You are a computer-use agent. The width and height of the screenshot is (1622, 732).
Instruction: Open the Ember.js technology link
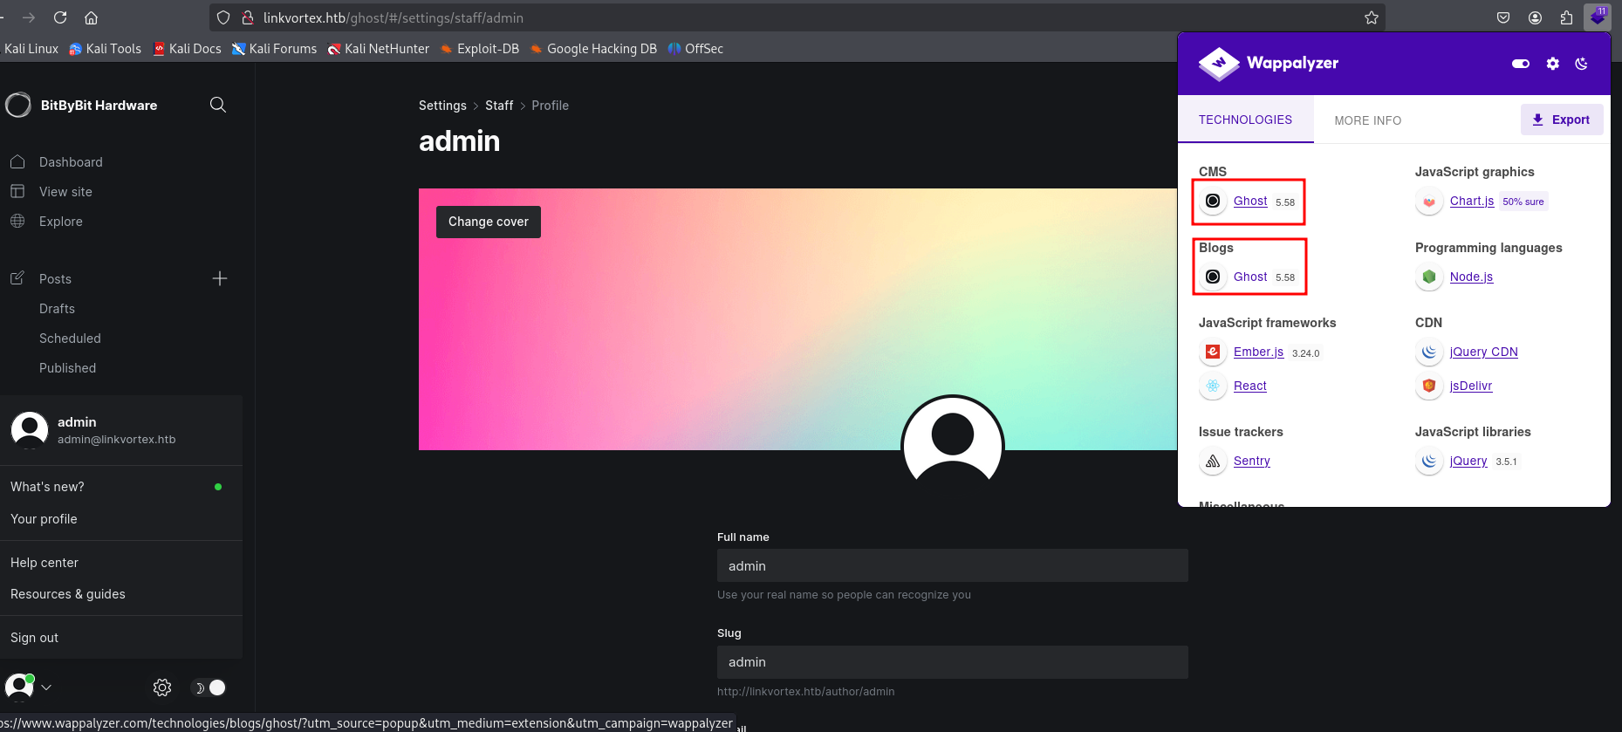tap(1258, 352)
